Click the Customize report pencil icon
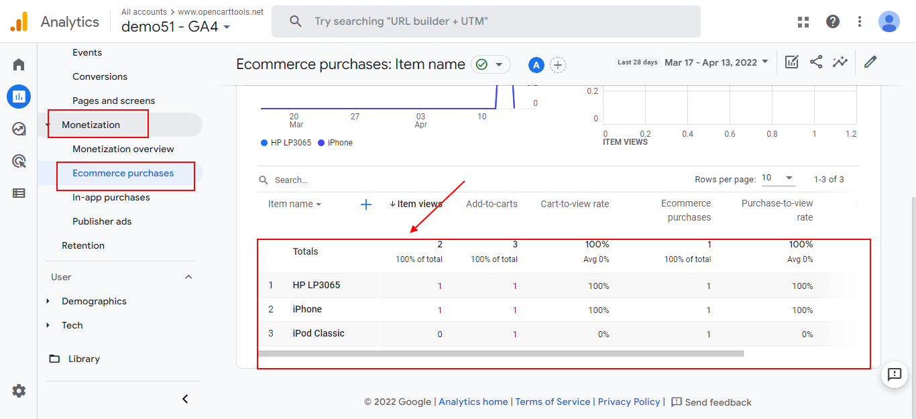Image resolution: width=916 pixels, height=419 pixels. tap(870, 62)
